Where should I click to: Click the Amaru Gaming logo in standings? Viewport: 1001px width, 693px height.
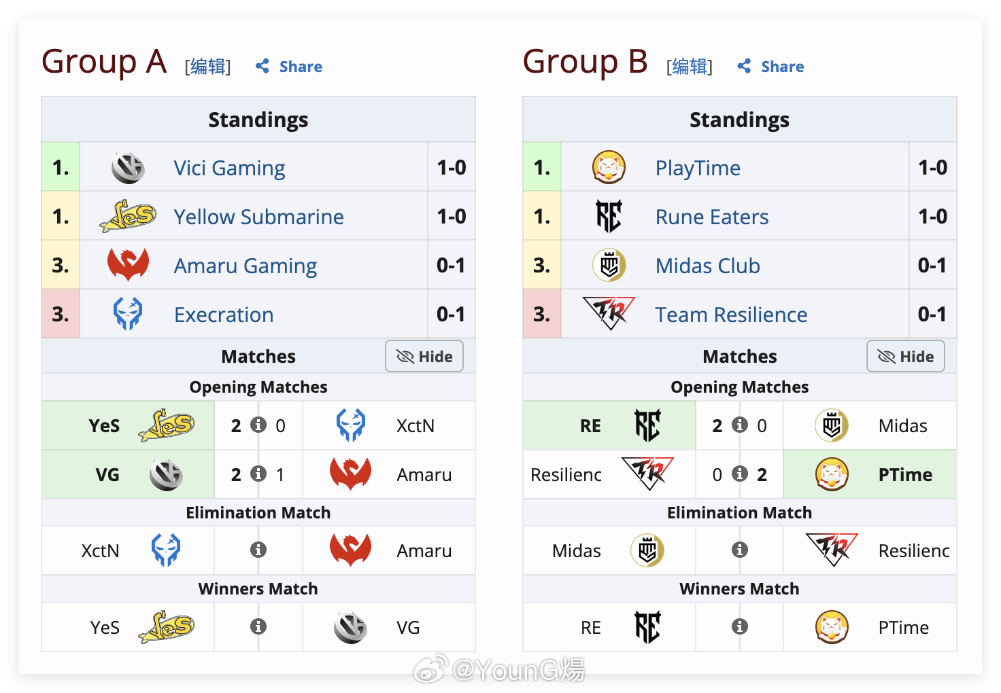128,265
